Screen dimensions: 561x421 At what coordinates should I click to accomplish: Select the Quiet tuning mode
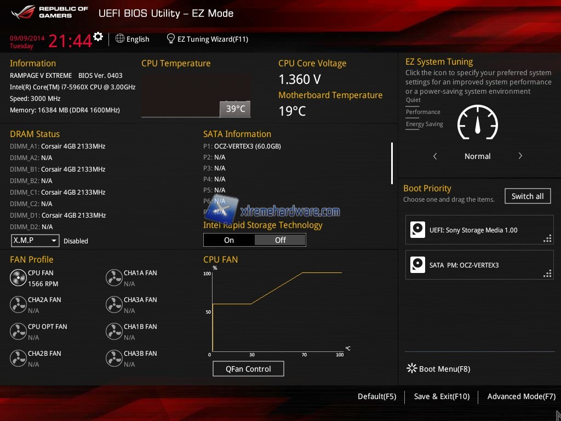(x=413, y=100)
